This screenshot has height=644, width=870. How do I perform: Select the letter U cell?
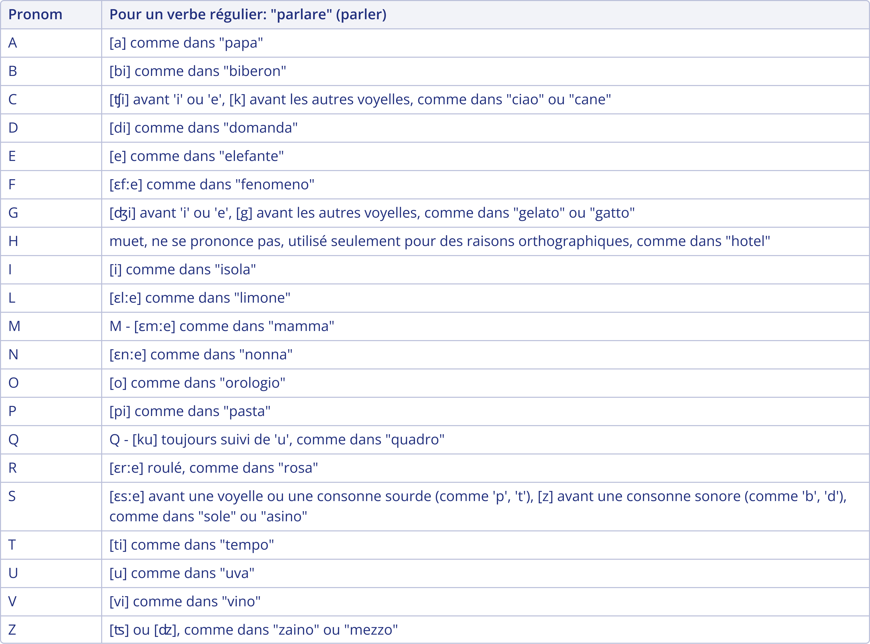click(x=13, y=573)
